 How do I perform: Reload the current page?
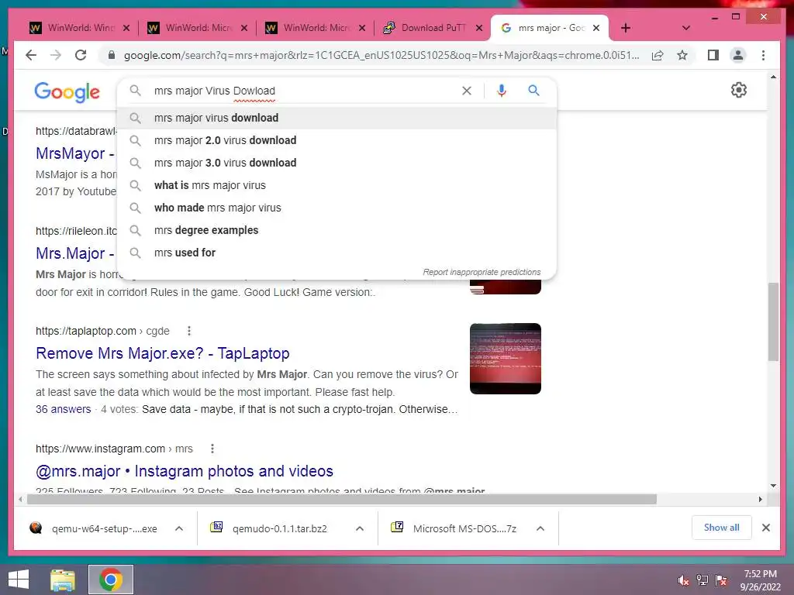click(81, 55)
